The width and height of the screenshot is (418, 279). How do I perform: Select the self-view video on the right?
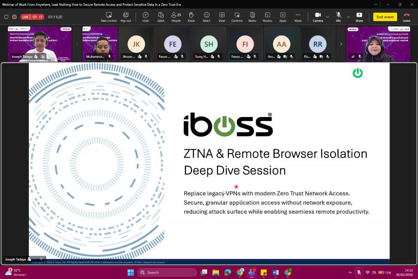pyautogui.click(x=378, y=44)
